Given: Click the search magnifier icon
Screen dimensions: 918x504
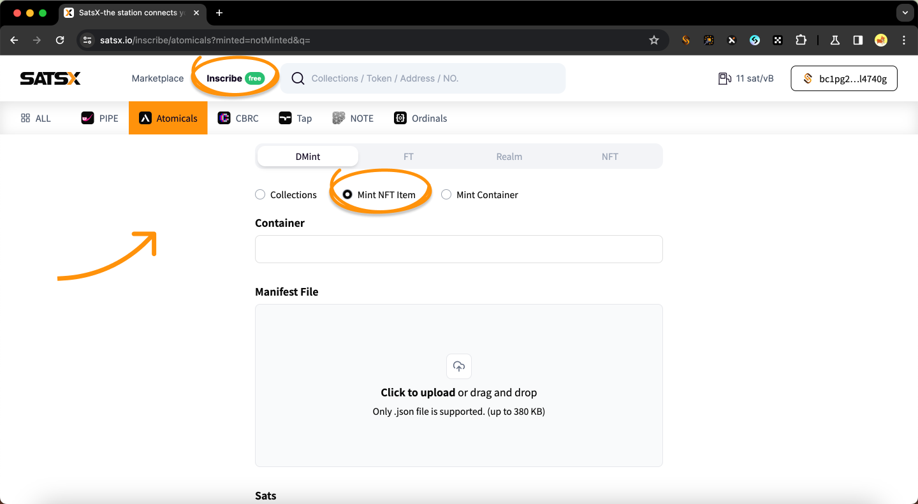Looking at the screenshot, I should 297,78.
